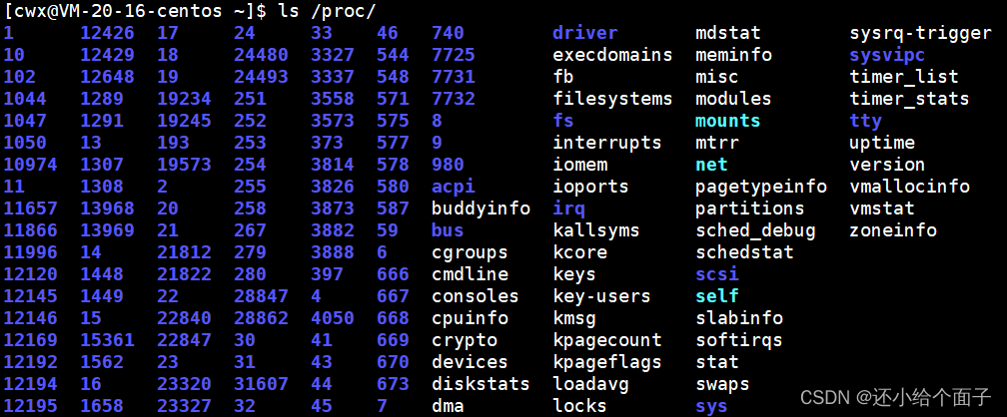Click the 'ls /proc/' command text
Image resolution: width=1007 pixels, height=417 pixels.
(327, 11)
